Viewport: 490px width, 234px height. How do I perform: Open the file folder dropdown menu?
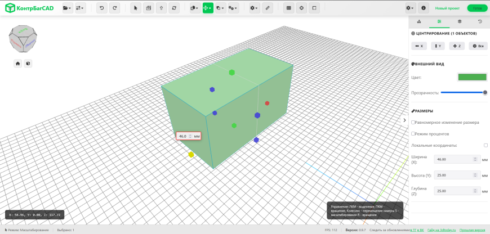coord(68,8)
